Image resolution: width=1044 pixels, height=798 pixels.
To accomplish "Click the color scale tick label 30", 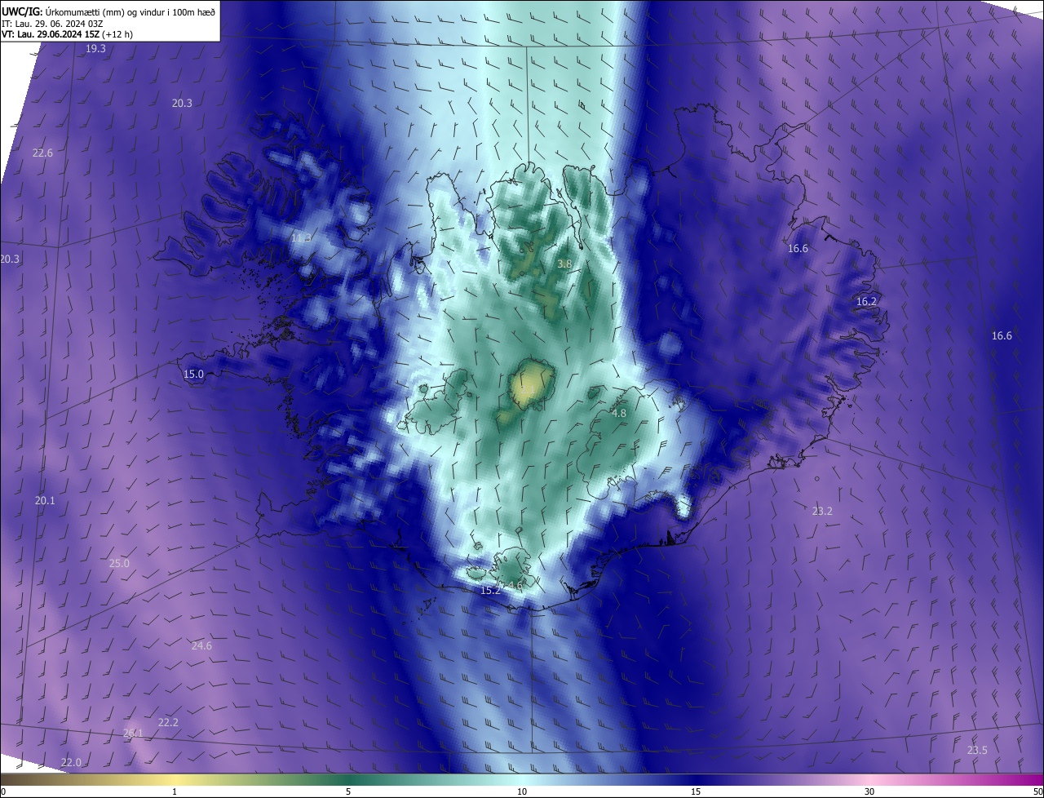I will click(x=869, y=792).
